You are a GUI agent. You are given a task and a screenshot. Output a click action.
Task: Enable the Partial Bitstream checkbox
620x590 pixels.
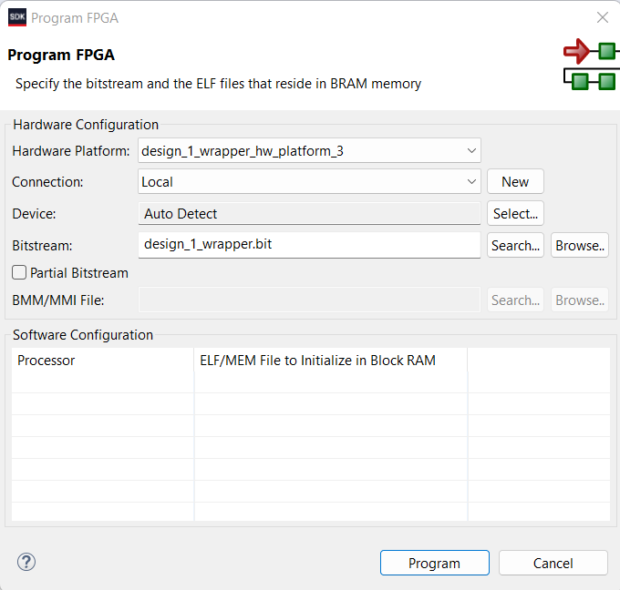[x=19, y=272]
